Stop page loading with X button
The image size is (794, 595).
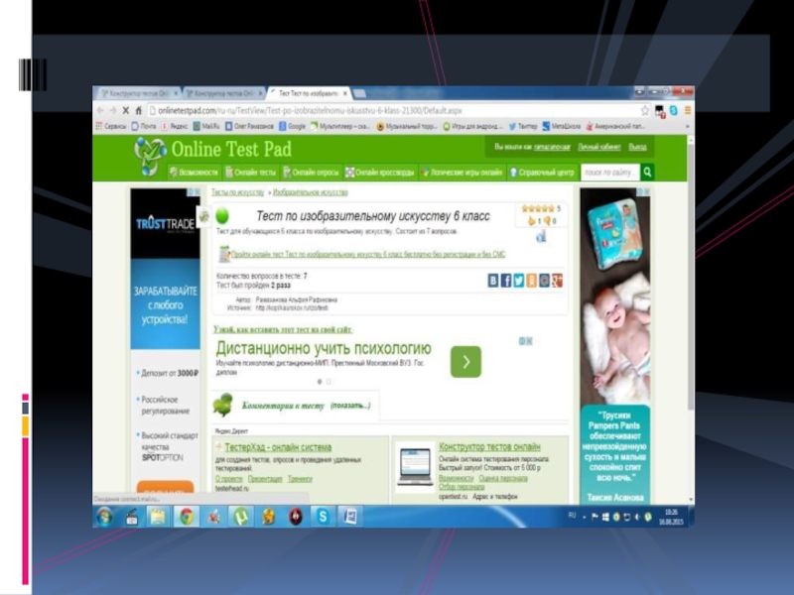pos(125,110)
